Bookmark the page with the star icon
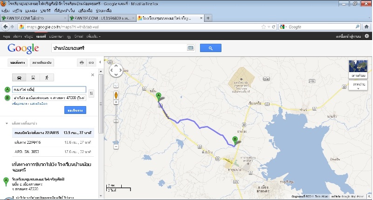Viewport: 373px width, 200px height. 263,27
